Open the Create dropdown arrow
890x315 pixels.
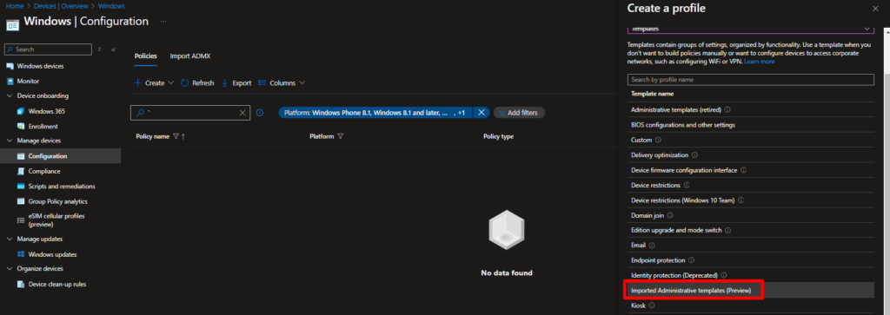coord(171,82)
